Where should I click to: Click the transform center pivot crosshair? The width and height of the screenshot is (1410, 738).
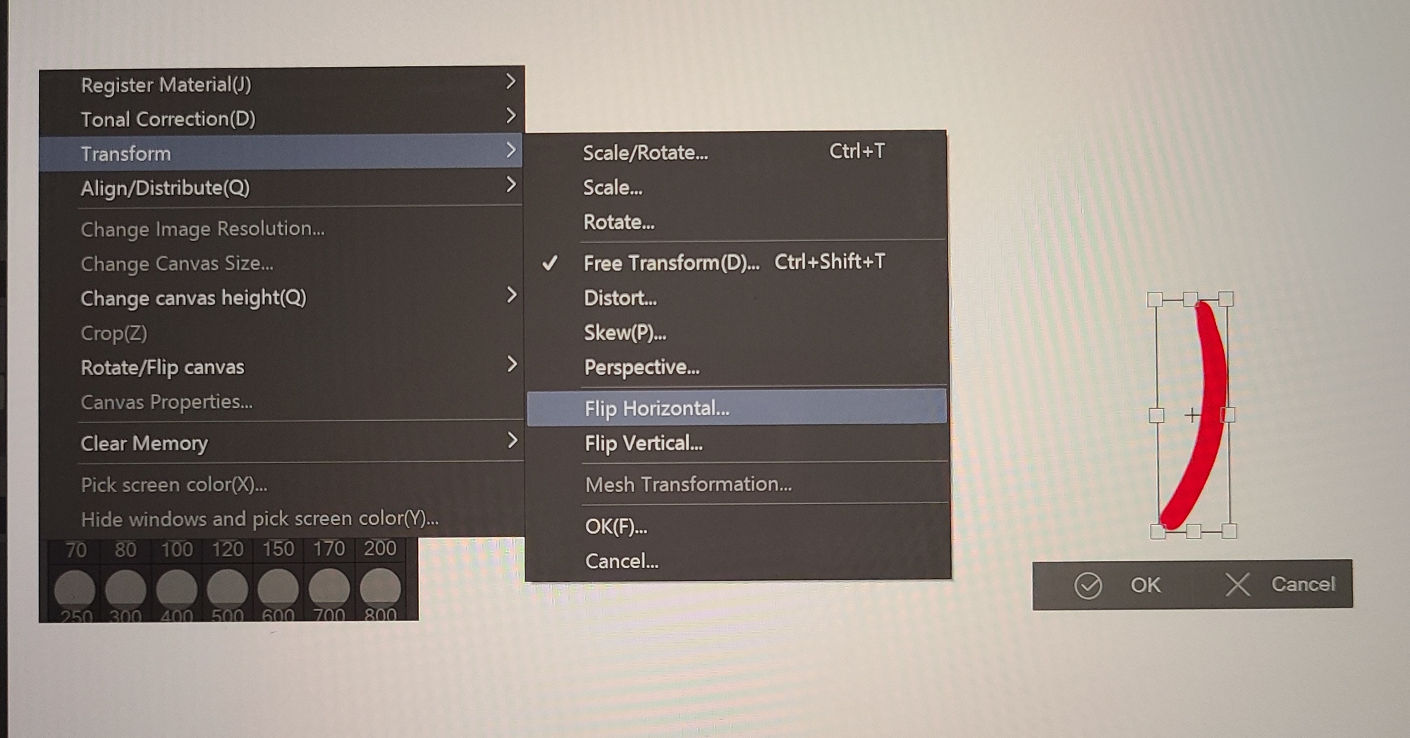tap(1191, 416)
